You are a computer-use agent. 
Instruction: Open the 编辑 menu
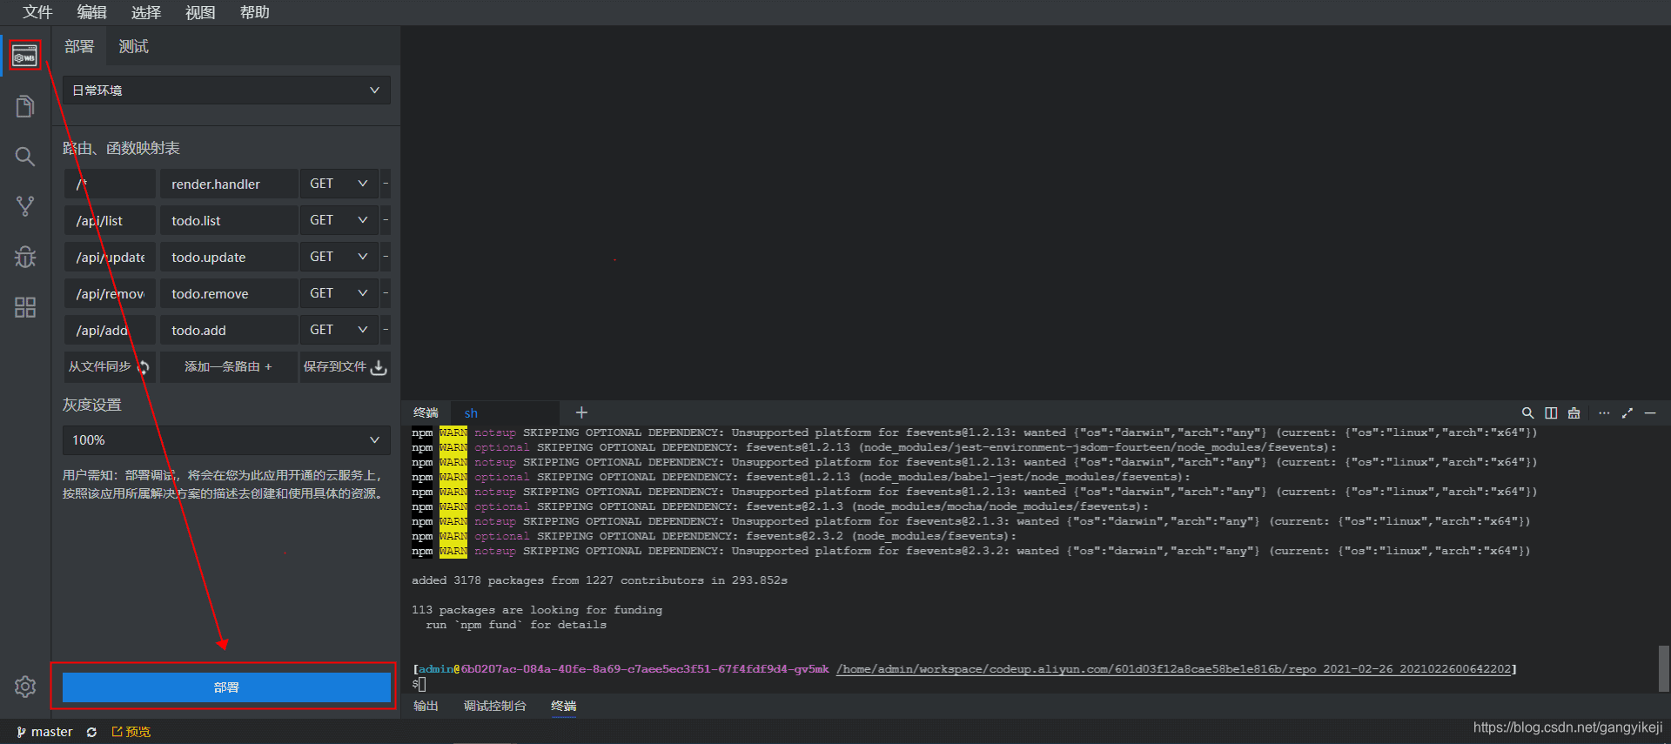click(x=91, y=12)
